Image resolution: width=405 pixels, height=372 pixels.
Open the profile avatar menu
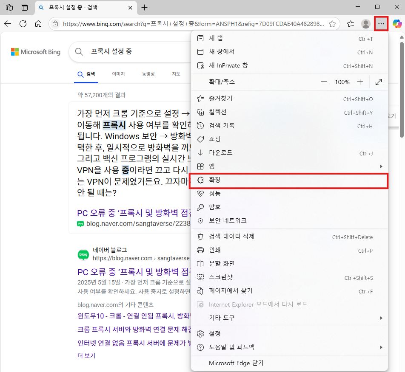[366, 24]
